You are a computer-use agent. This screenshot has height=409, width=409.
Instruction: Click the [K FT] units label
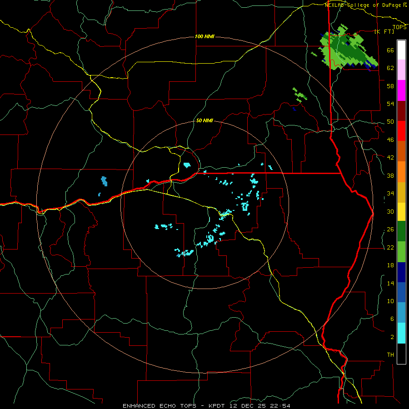[384, 31]
